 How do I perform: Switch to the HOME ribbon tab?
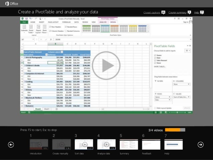click(x=33, y=22)
